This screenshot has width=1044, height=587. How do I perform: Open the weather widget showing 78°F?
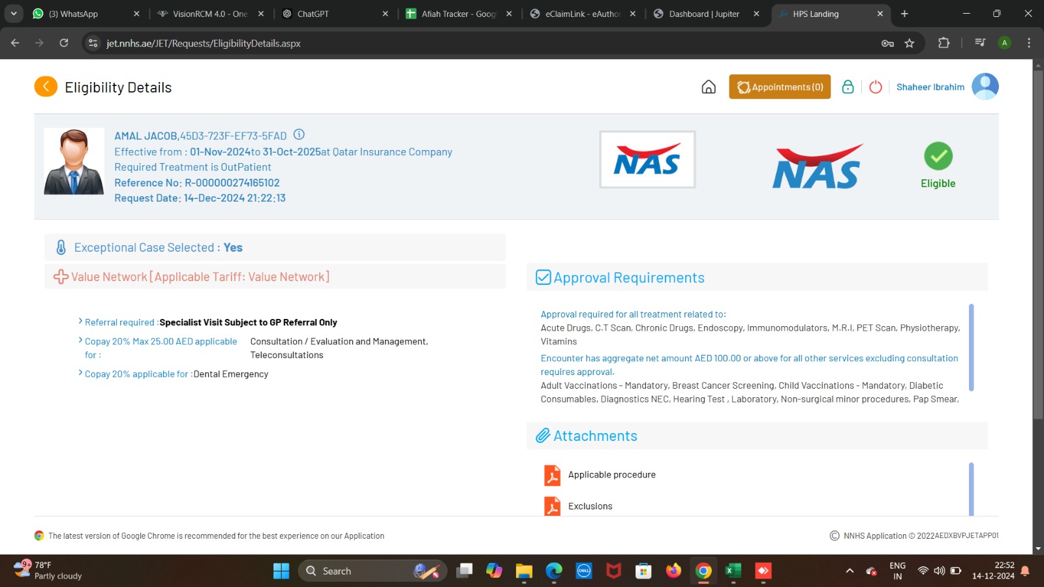coord(48,571)
